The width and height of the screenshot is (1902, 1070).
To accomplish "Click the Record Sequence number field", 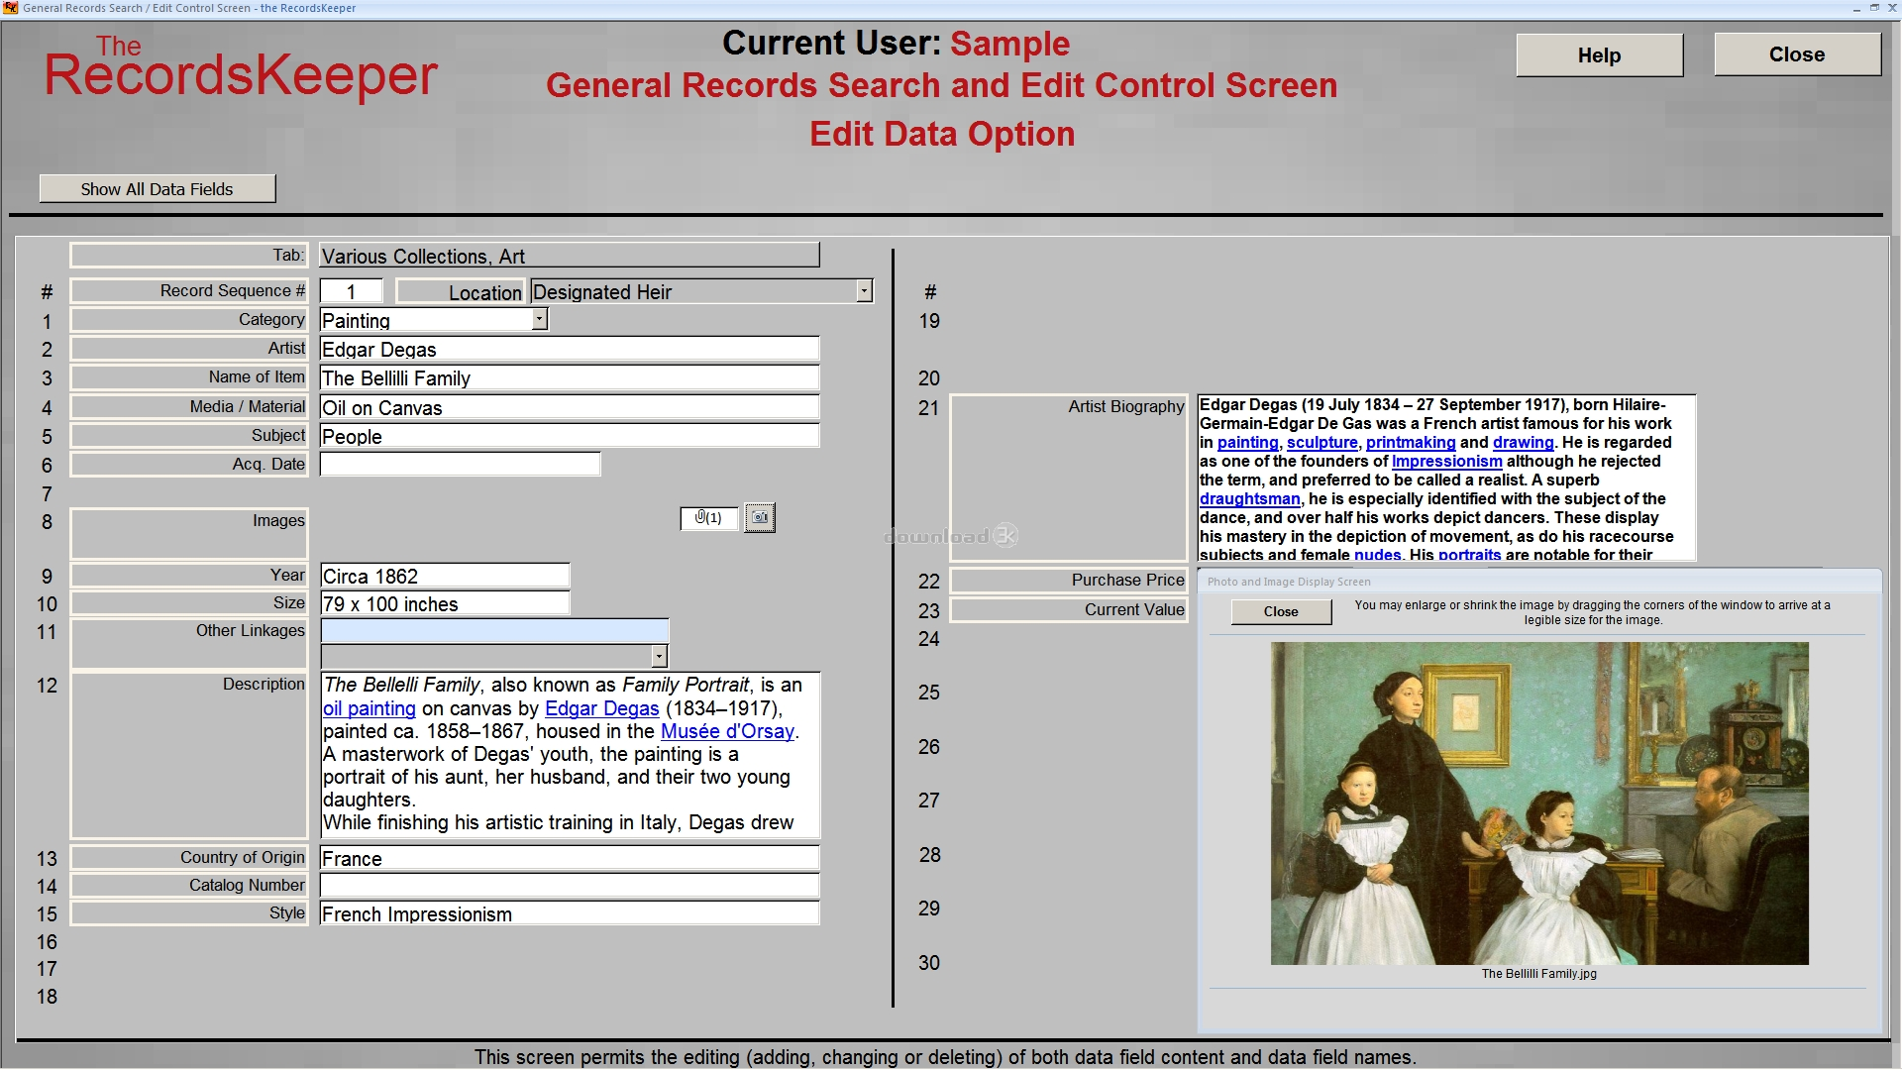I will (x=351, y=291).
